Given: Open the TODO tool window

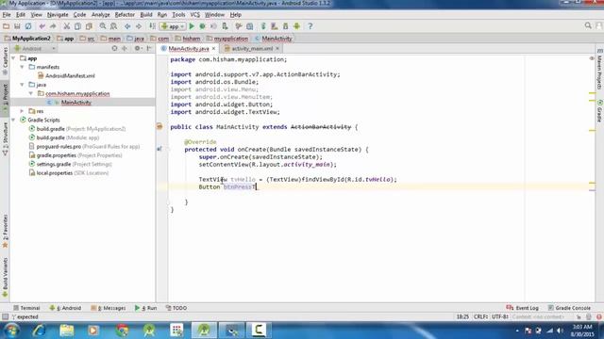Looking at the screenshot, I should click(x=176, y=308).
